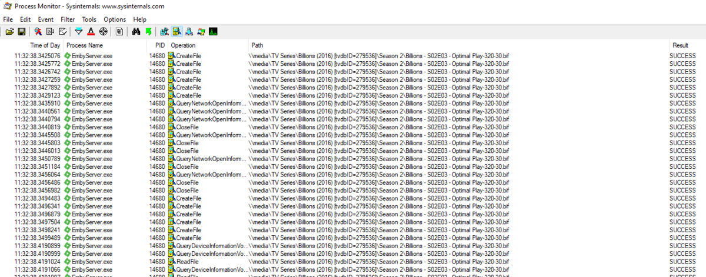Open a saved log with the Open icon
This screenshot has height=277, width=706.
[9, 31]
